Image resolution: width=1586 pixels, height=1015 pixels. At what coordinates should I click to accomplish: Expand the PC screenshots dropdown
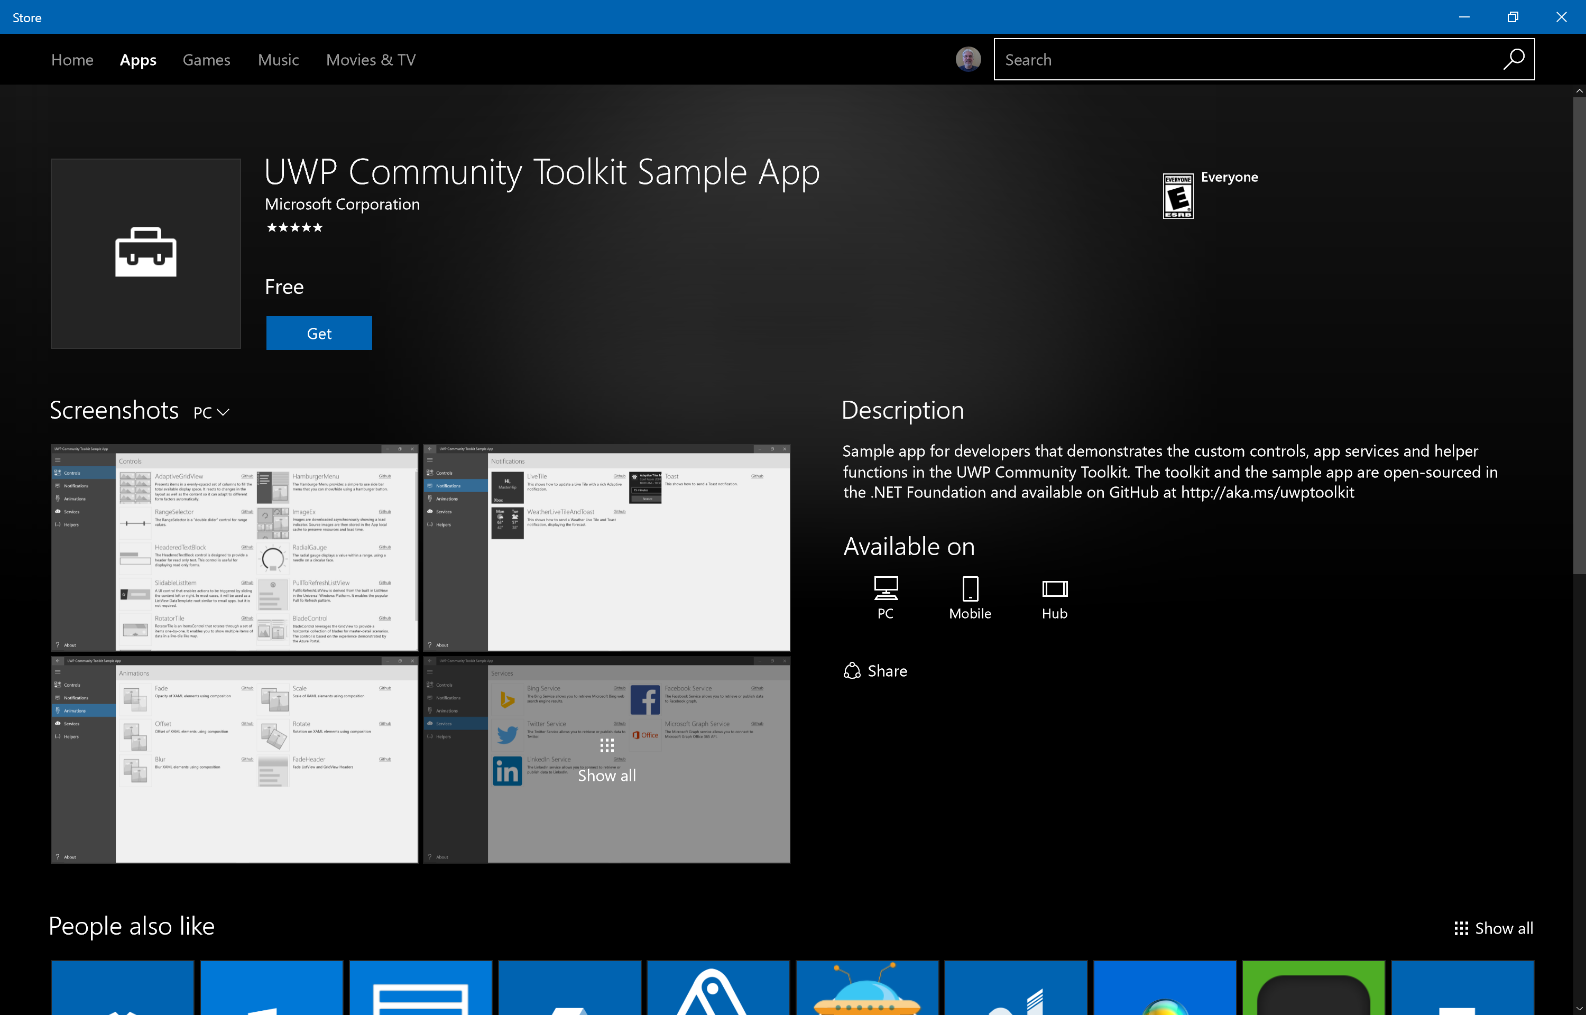pos(211,412)
